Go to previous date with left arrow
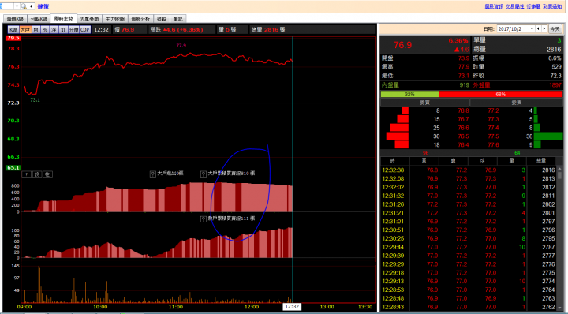 [538, 28]
